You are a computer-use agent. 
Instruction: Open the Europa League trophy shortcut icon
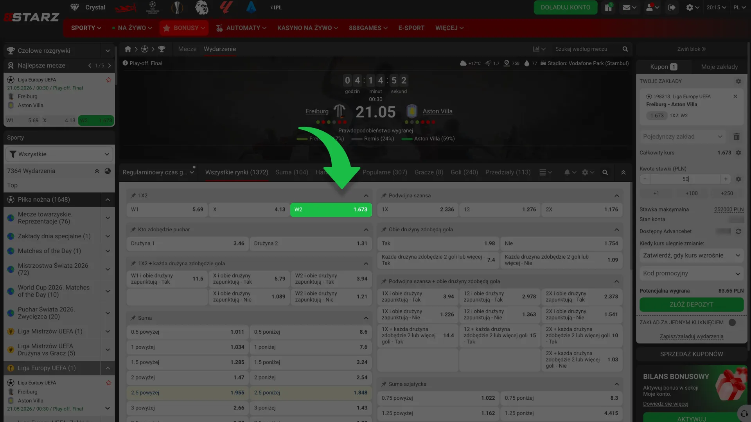pos(177,7)
